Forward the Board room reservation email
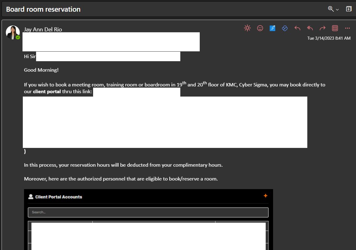The height and width of the screenshot is (250, 356). 322,28
